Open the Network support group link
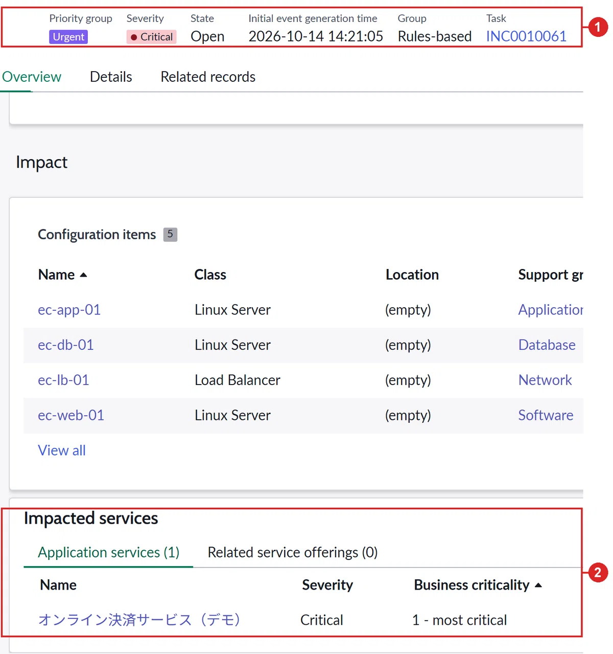Image resolution: width=613 pixels, height=654 pixels. 545,380
